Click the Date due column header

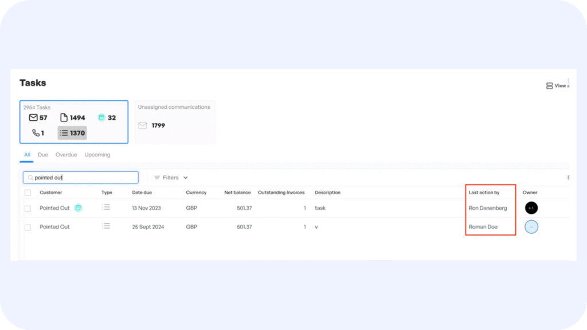point(146,192)
